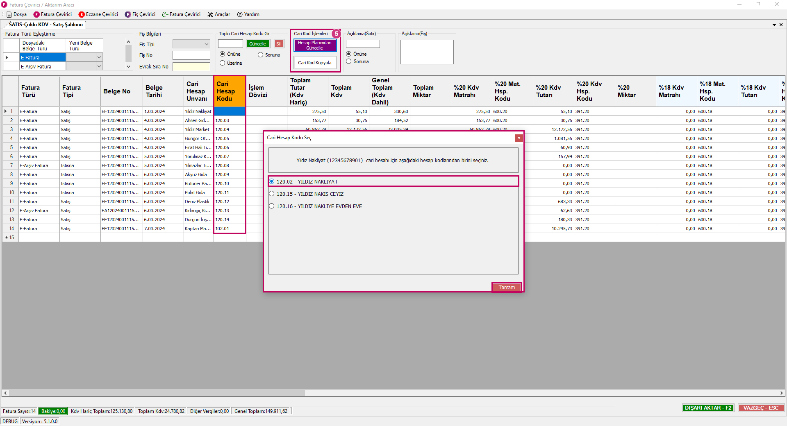The height and width of the screenshot is (426, 787).
Task: Click the green e-Fatura Çevirici icon
Action: tap(165, 14)
